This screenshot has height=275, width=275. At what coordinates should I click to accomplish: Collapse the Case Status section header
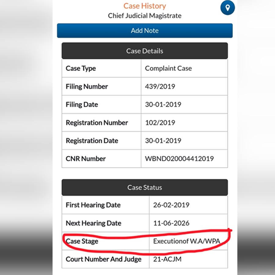tap(145, 187)
